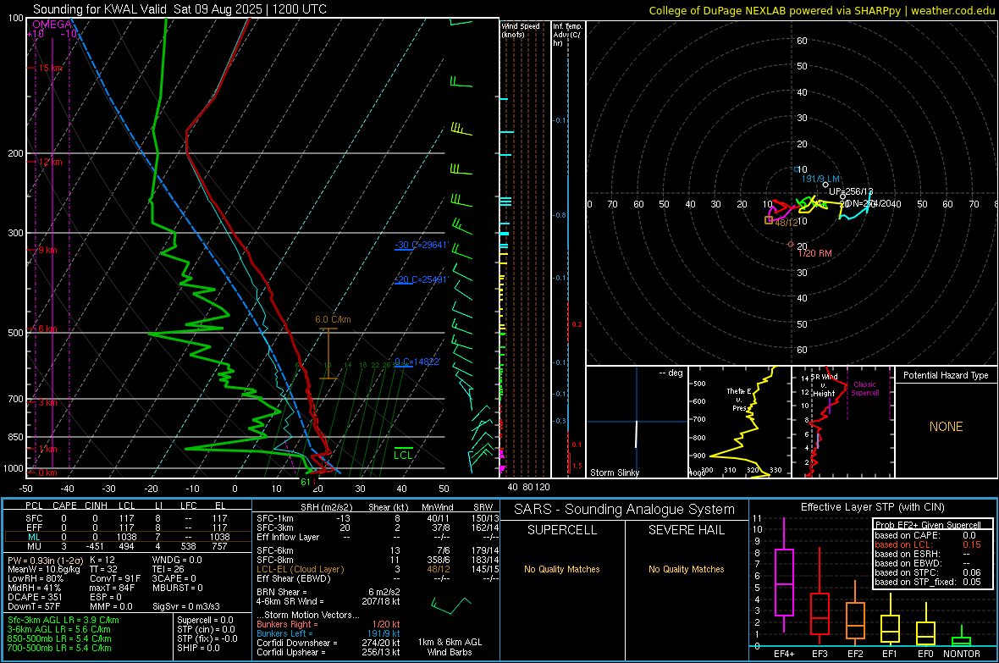The height and width of the screenshot is (663, 999).
Task: Click the Eff Shear (EBWD) row label
Action: point(294,578)
